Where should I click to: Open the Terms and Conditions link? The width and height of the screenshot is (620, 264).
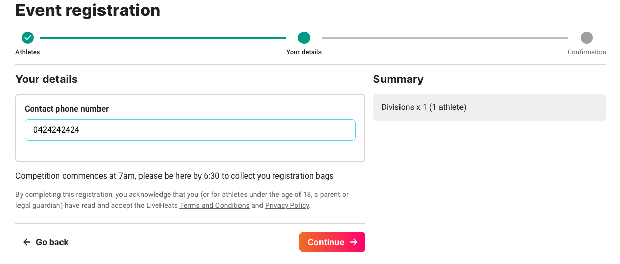coord(214,205)
